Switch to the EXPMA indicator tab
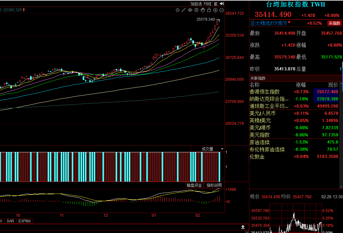The image size is (343, 233). point(25,221)
